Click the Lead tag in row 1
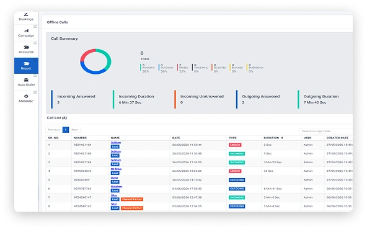Image resolution: width=367 pixels, height=229 pixels. point(115,146)
